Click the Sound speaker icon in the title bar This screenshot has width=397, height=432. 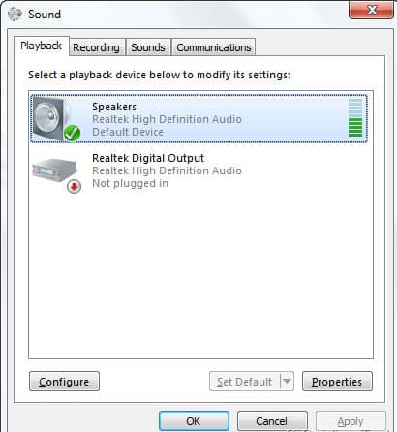(15, 15)
